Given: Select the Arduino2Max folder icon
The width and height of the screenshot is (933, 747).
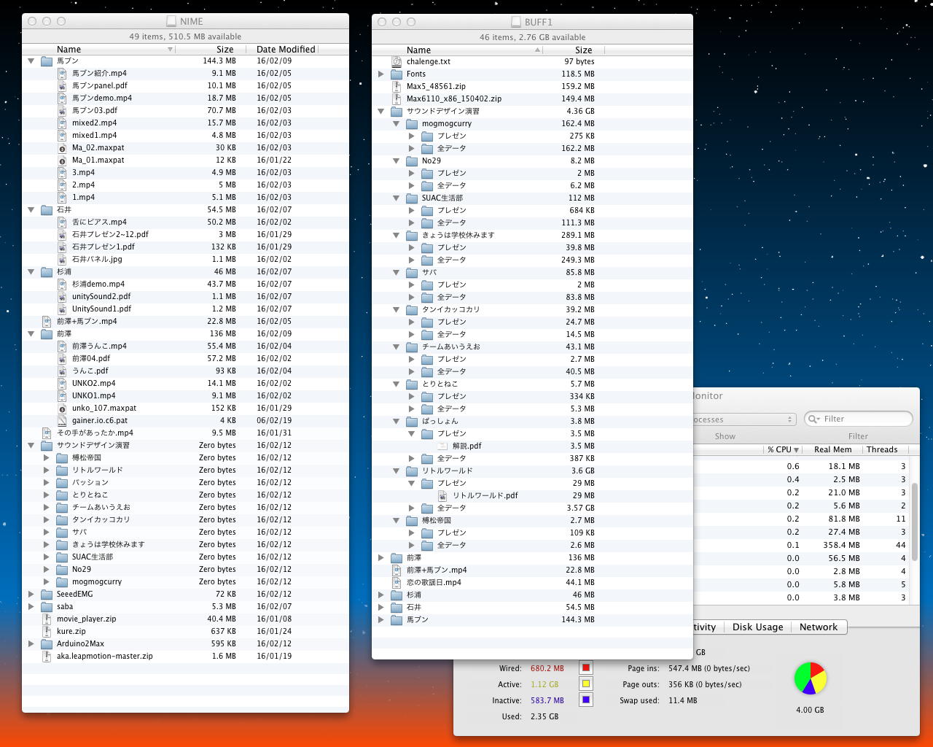Looking at the screenshot, I should 47,643.
